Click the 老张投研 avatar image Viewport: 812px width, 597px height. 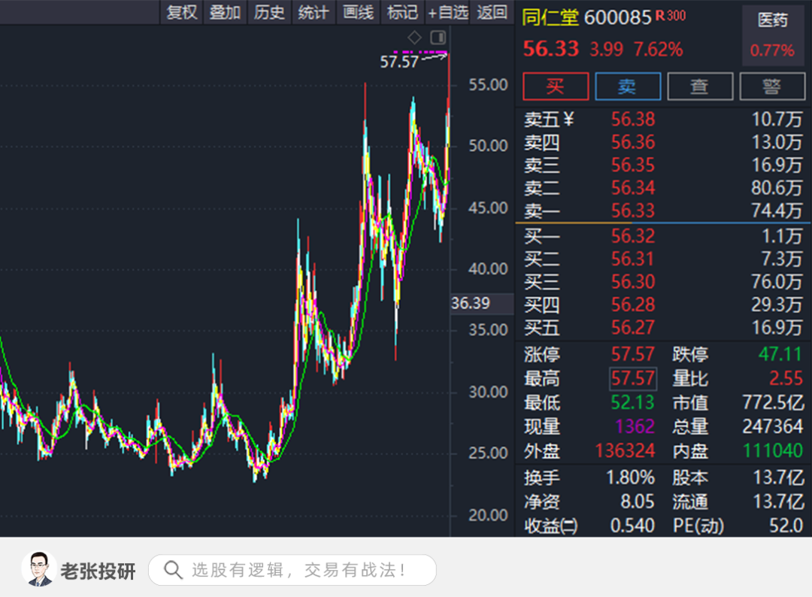(x=39, y=569)
